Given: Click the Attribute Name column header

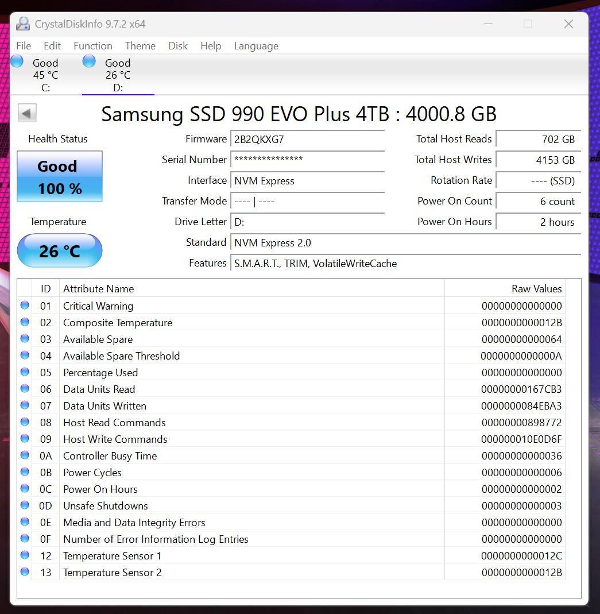Looking at the screenshot, I should (x=98, y=289).
